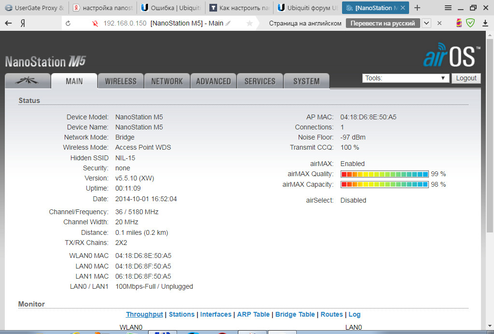
Task: Click the Wireless Mode value 'Access Point WDS'
Action: [x=143, y=147]
